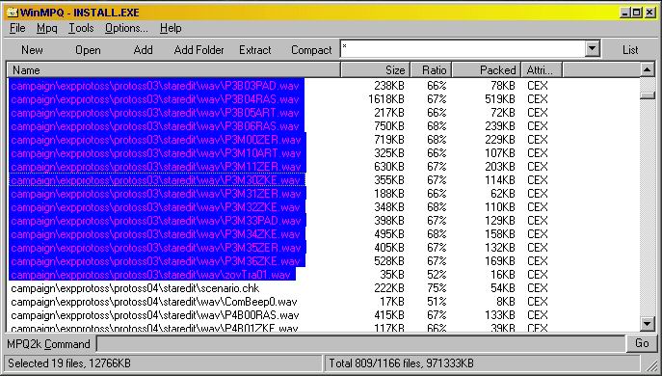Open the Options... menu
This screenshot has height=376, width=662.
point(126,28)
